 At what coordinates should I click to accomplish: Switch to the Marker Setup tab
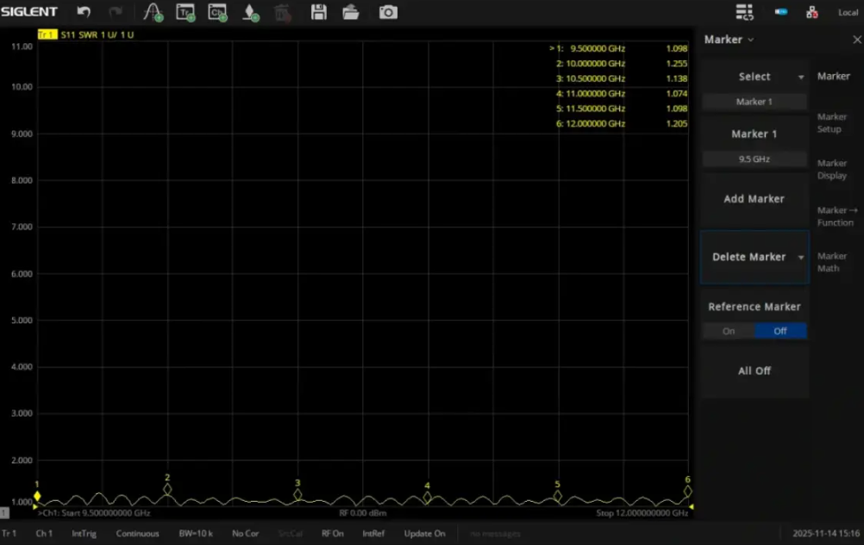832,123
